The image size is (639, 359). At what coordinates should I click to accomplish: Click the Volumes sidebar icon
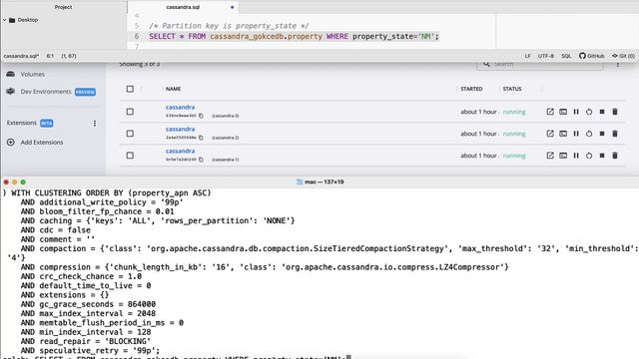coord(11,74)
